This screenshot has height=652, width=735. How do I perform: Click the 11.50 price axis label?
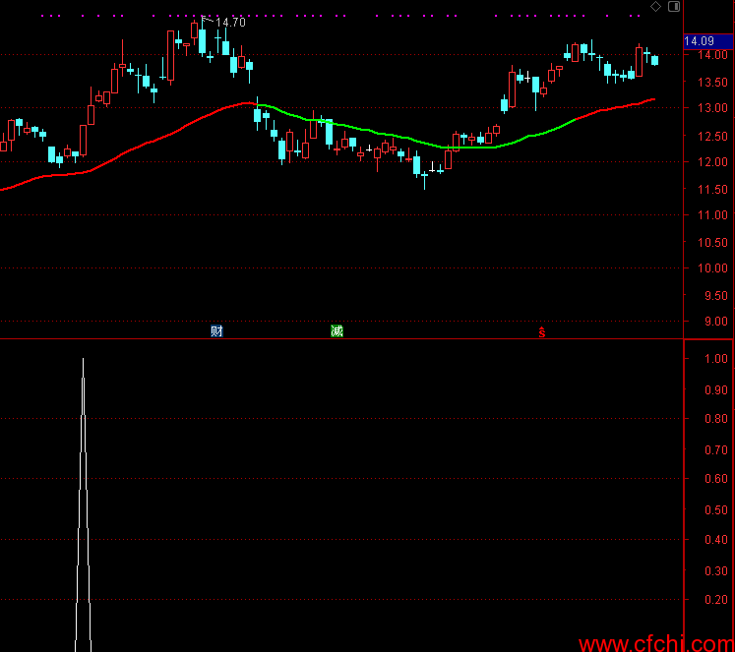point(712,190)
